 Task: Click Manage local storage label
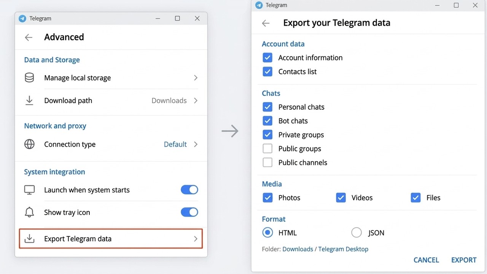(x=77, y=78)
